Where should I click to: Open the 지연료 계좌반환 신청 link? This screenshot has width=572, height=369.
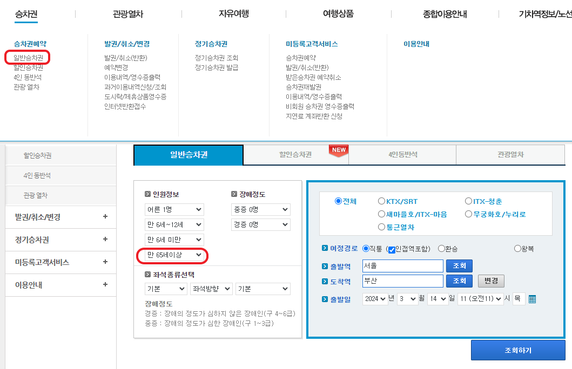pos(314,116)
